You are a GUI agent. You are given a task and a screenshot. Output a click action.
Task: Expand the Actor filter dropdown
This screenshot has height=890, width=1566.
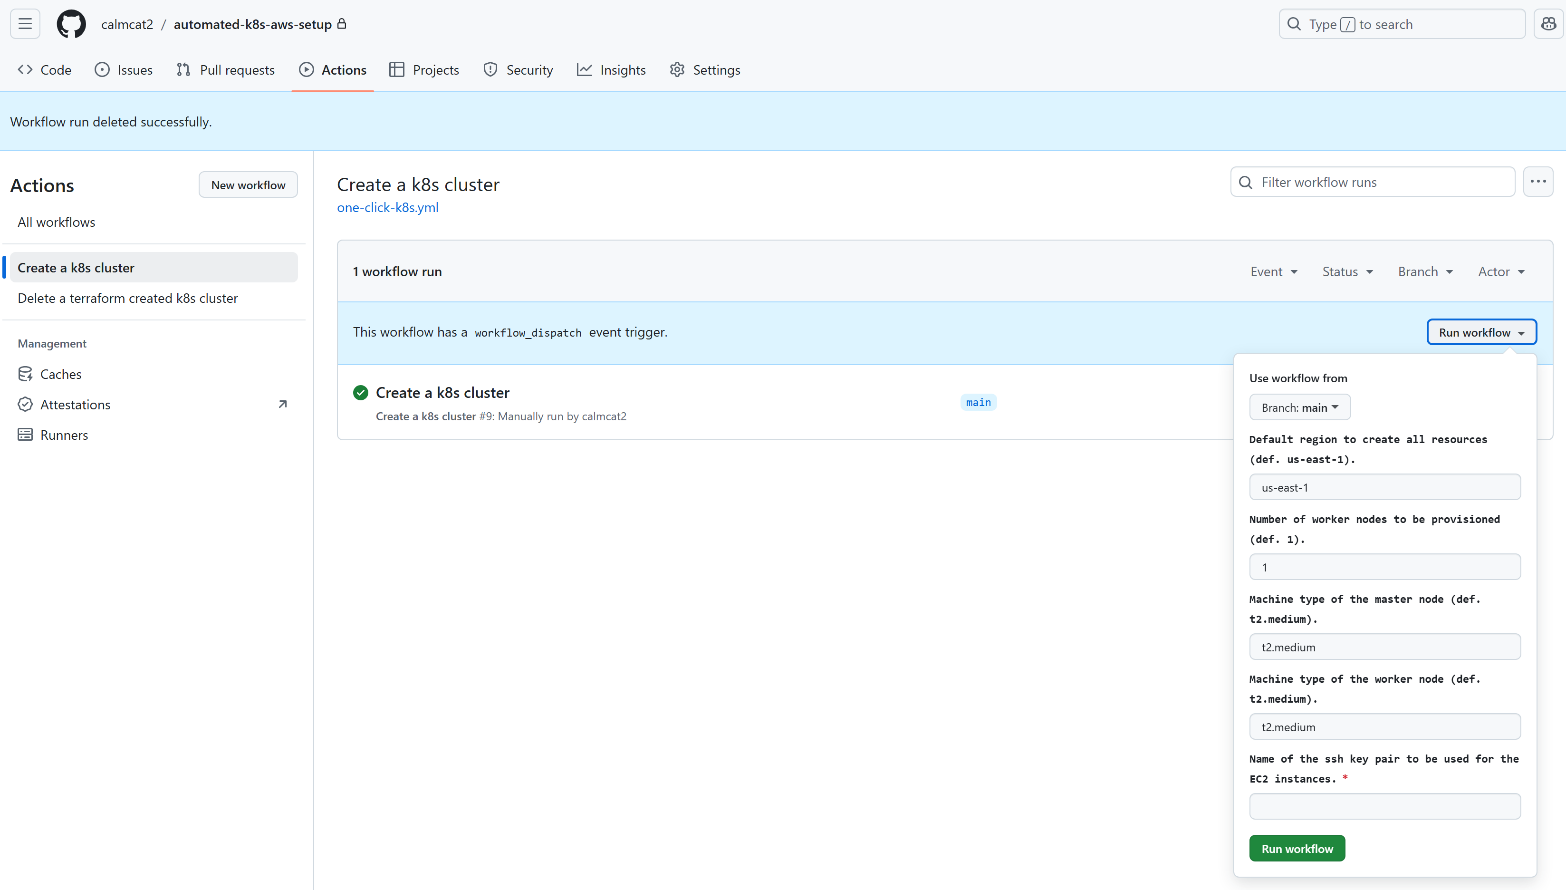1500,271
